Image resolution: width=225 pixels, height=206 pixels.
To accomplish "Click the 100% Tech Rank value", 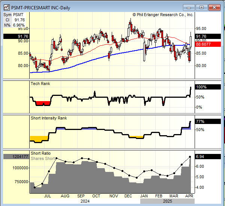I will 208,87.
